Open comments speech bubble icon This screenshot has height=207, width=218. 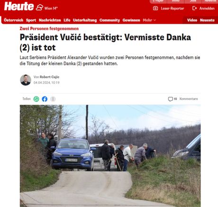coord(170,99)
